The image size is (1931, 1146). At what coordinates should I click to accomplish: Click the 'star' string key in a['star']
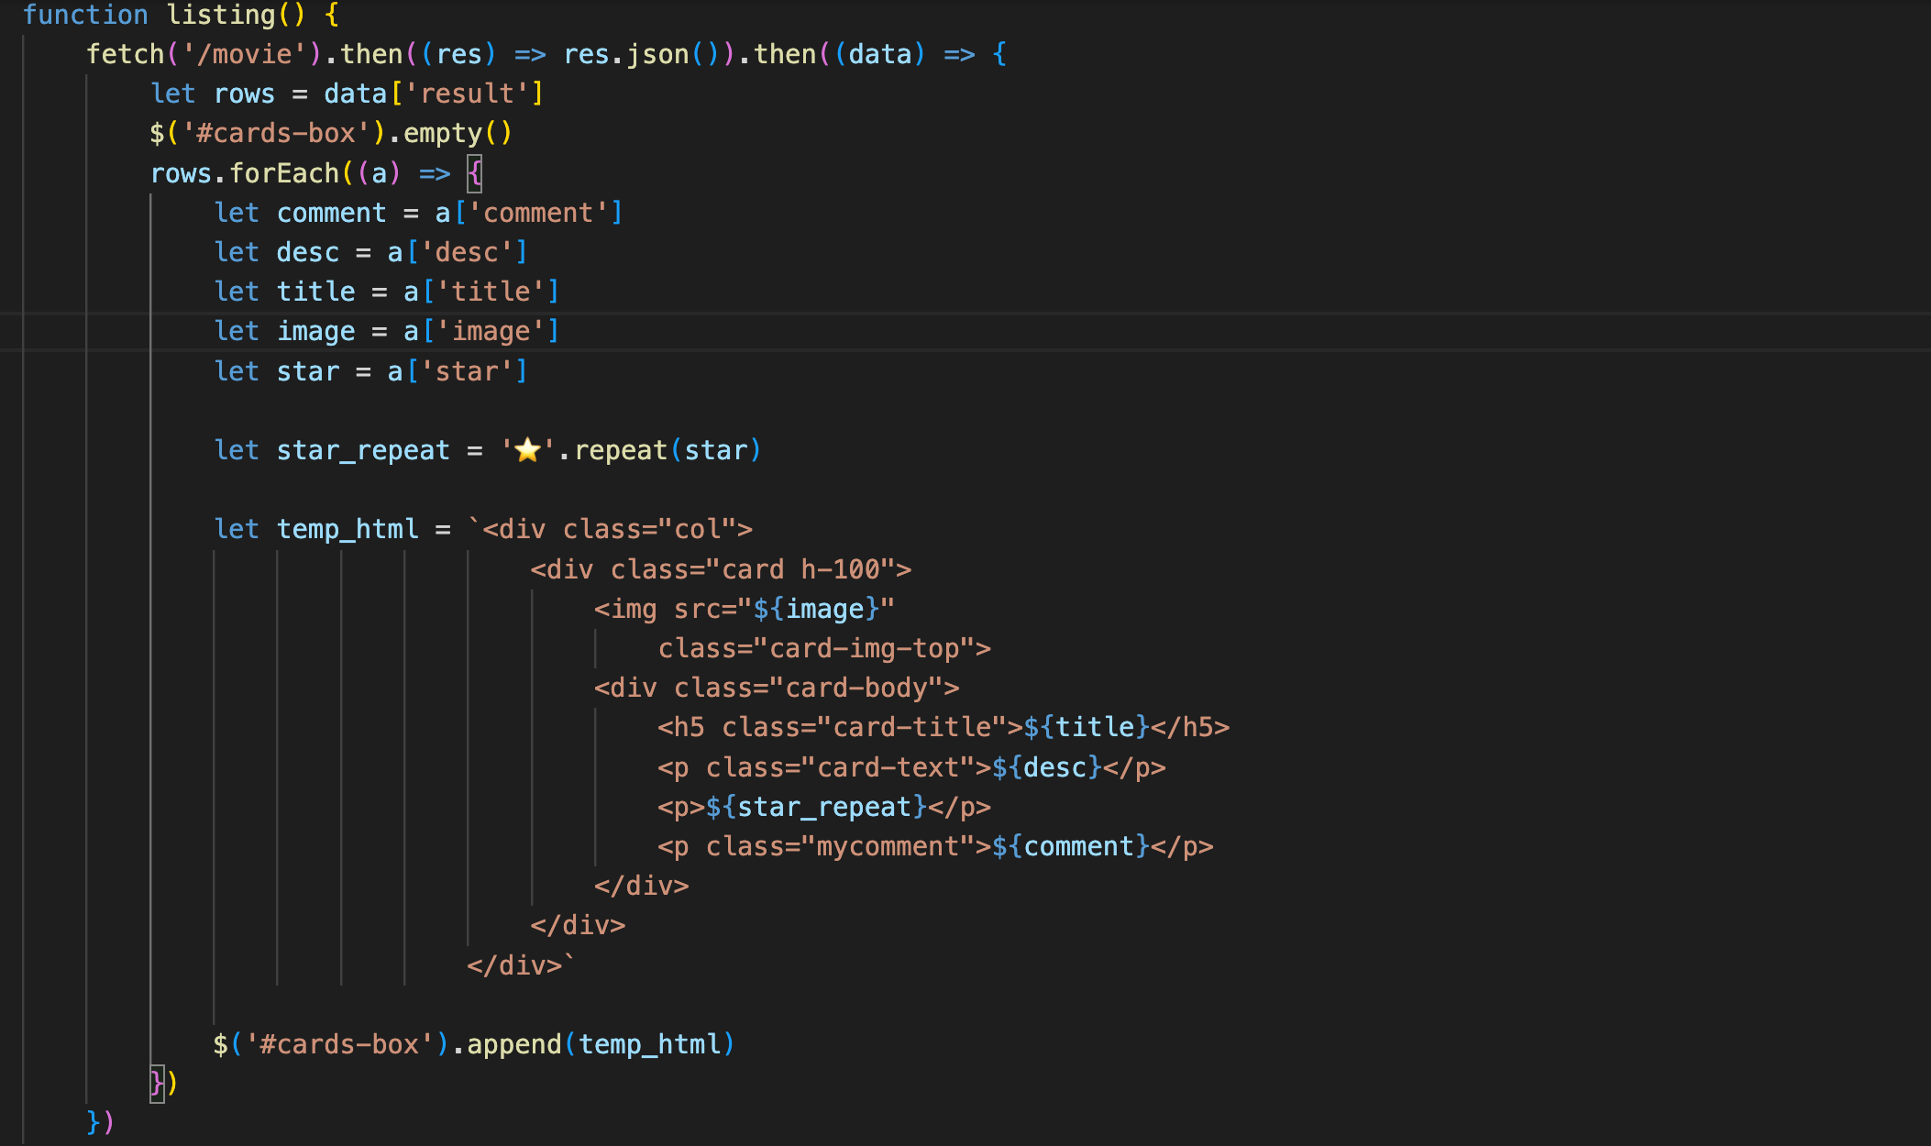pyautogui.click(x=467, y=371)
